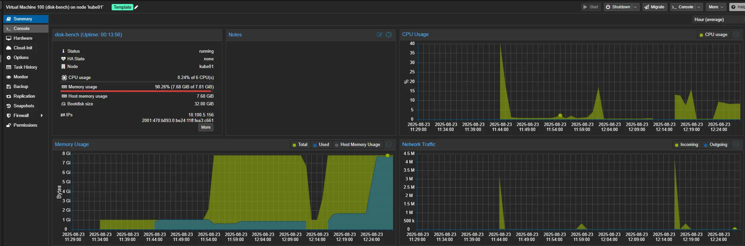Viewport: 745px width, 246px height.
Task: Go to the Snapshots section
Action: pos(24,106)
